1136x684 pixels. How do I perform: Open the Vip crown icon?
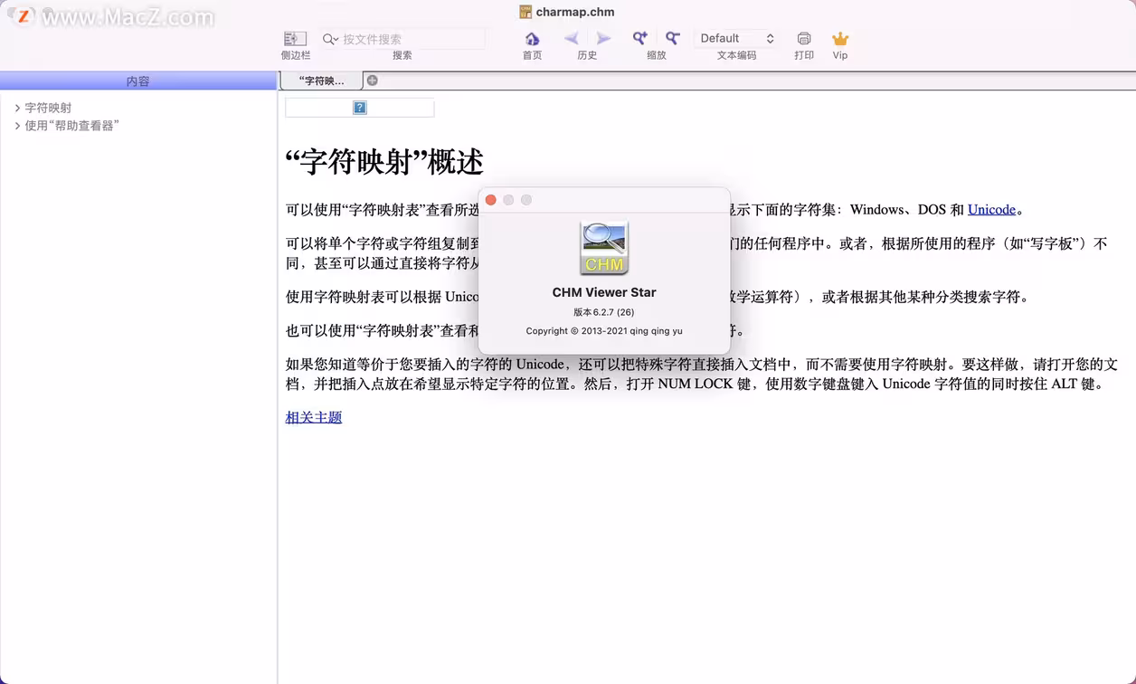(840, 39)
